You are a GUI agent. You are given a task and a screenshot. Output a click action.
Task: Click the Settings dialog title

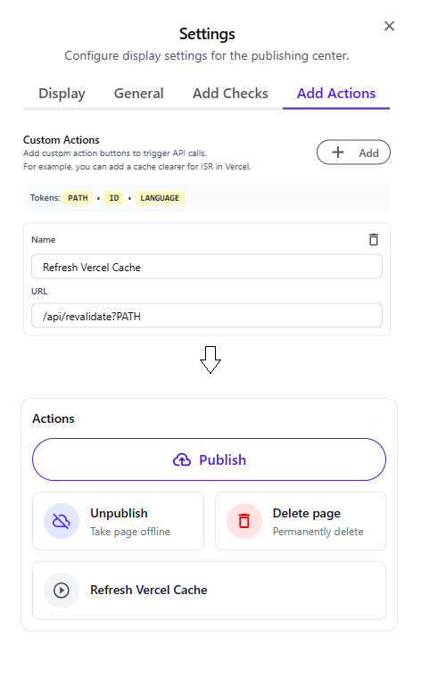click(207, 34)
